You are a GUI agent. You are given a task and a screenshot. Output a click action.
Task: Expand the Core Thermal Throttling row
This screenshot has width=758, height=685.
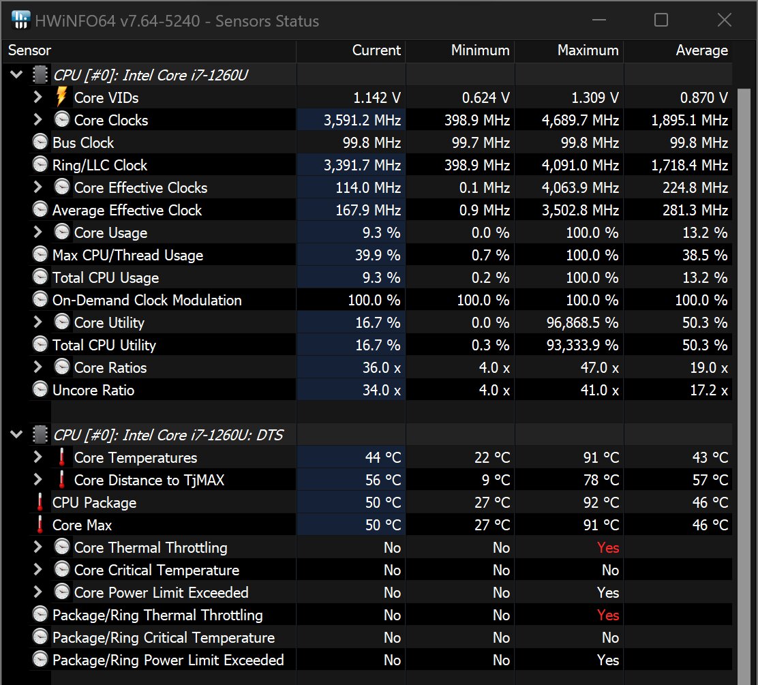[x=37, y=547]
